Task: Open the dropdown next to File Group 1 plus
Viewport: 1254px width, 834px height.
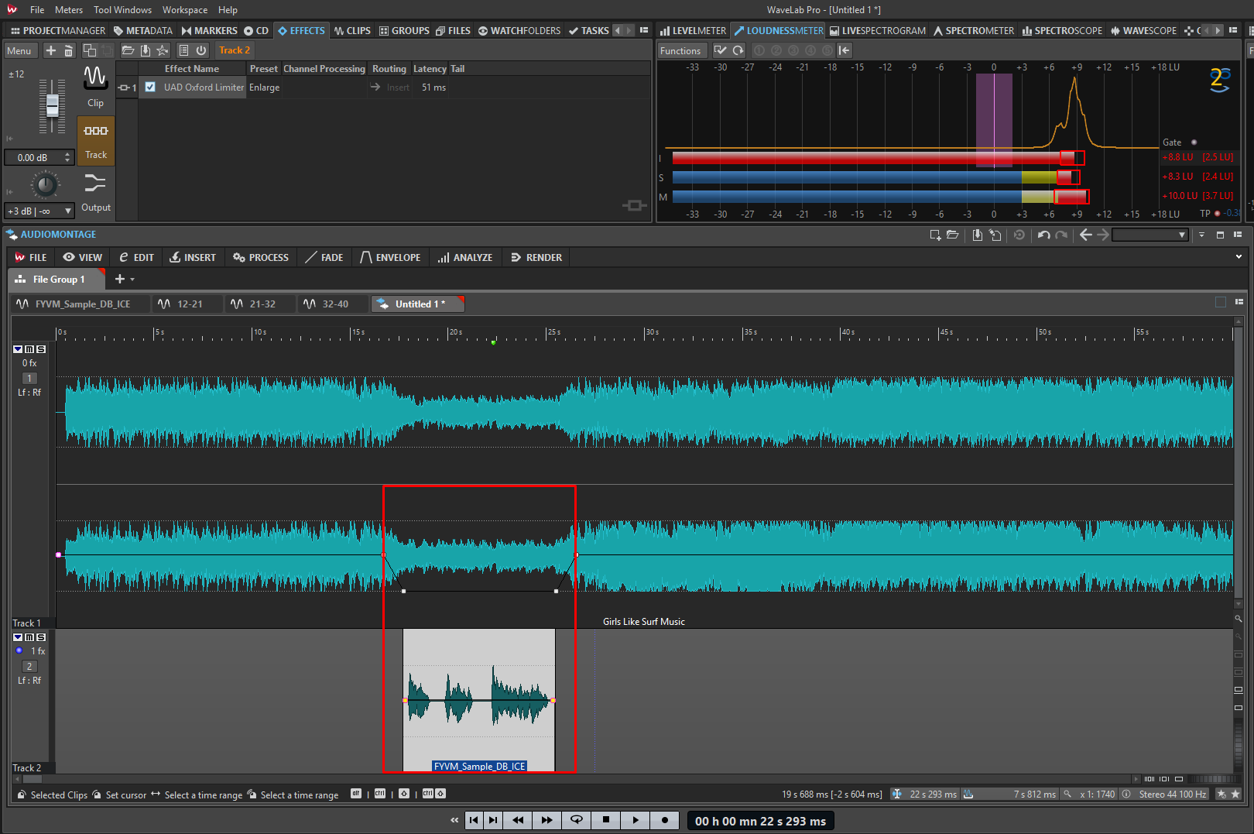Action: tap(132, 280)
